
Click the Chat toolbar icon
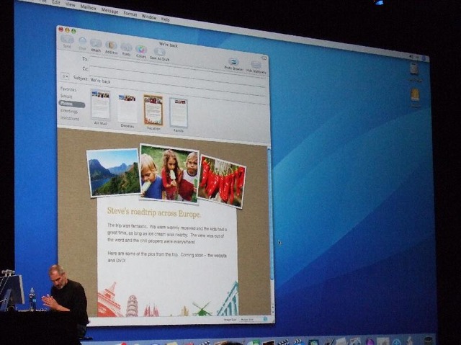(x=82, y=42)
